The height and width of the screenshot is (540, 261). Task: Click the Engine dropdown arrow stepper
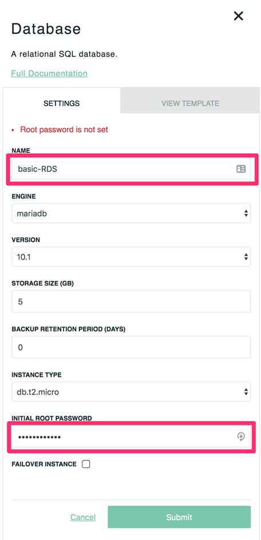(x=246, y=213)
